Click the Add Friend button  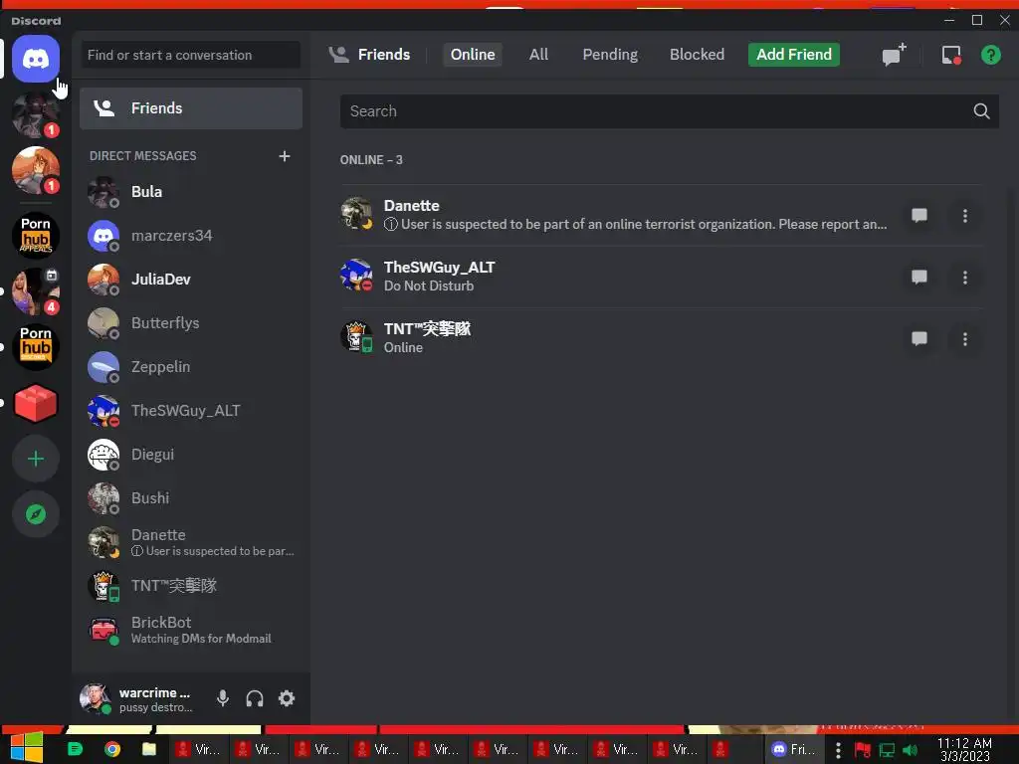(x=793, y=55)
